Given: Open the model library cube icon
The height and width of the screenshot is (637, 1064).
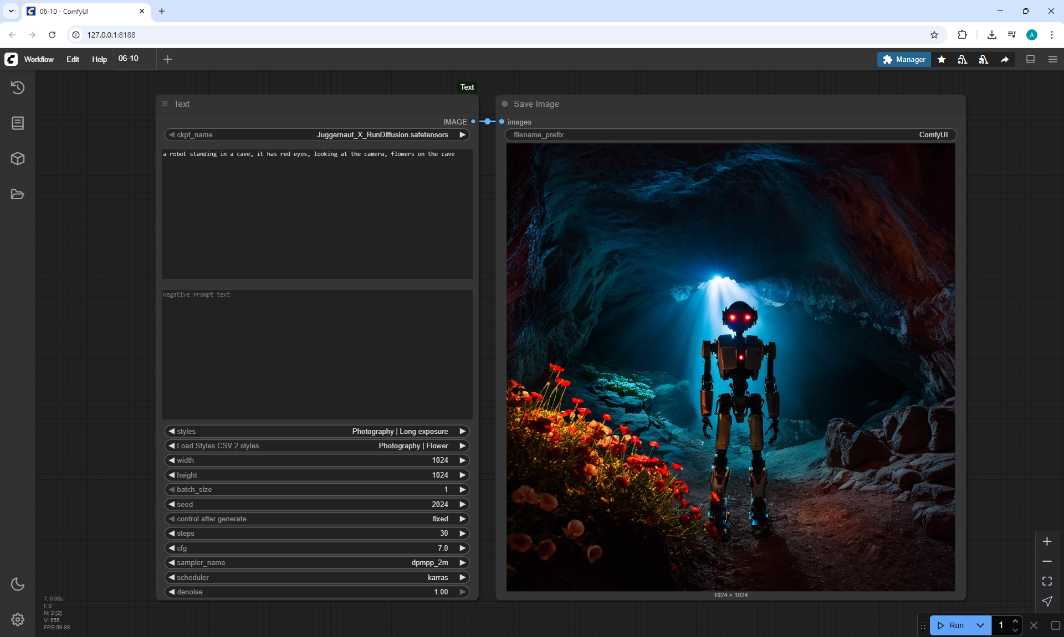Looking at the screenshot, I should pyautogui.click(x=18, y=159).
